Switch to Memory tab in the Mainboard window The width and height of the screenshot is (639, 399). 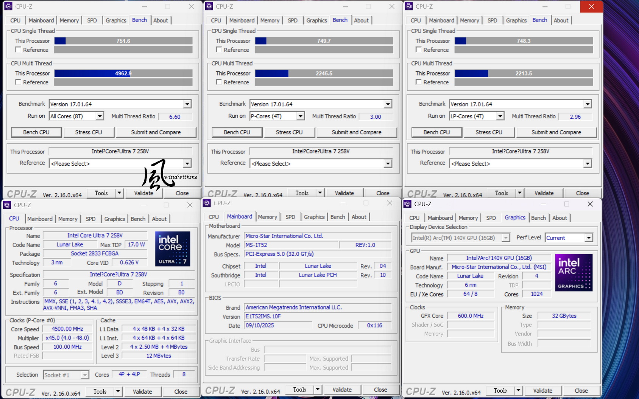[267, 217]
